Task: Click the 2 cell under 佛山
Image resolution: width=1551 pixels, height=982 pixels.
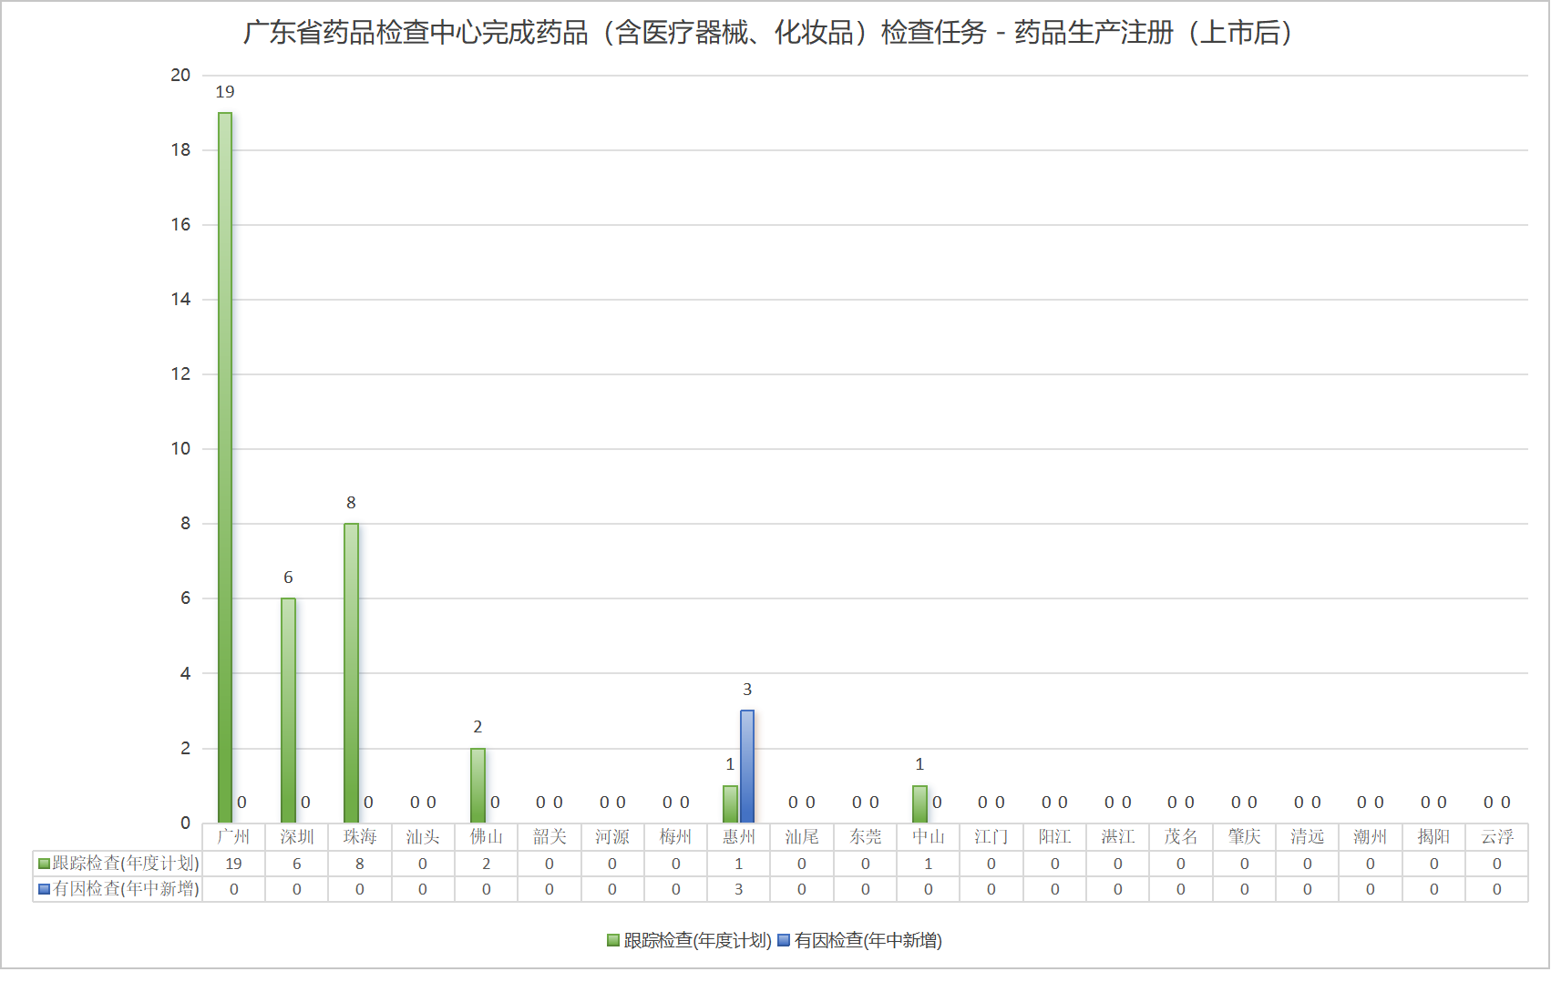Action: [x=486, y=864]
